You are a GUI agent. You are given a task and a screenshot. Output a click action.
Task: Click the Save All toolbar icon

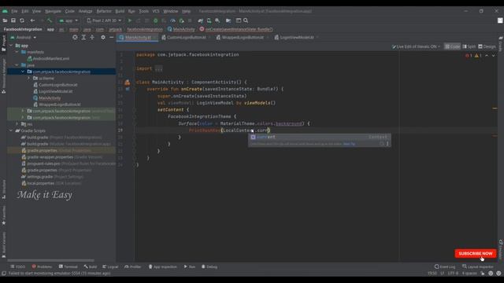coord(13,20)
